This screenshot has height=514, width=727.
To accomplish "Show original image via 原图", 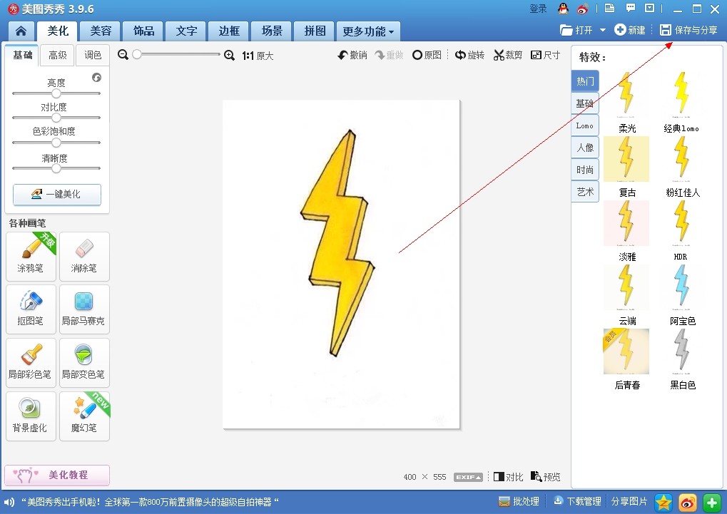I will 427,55.
